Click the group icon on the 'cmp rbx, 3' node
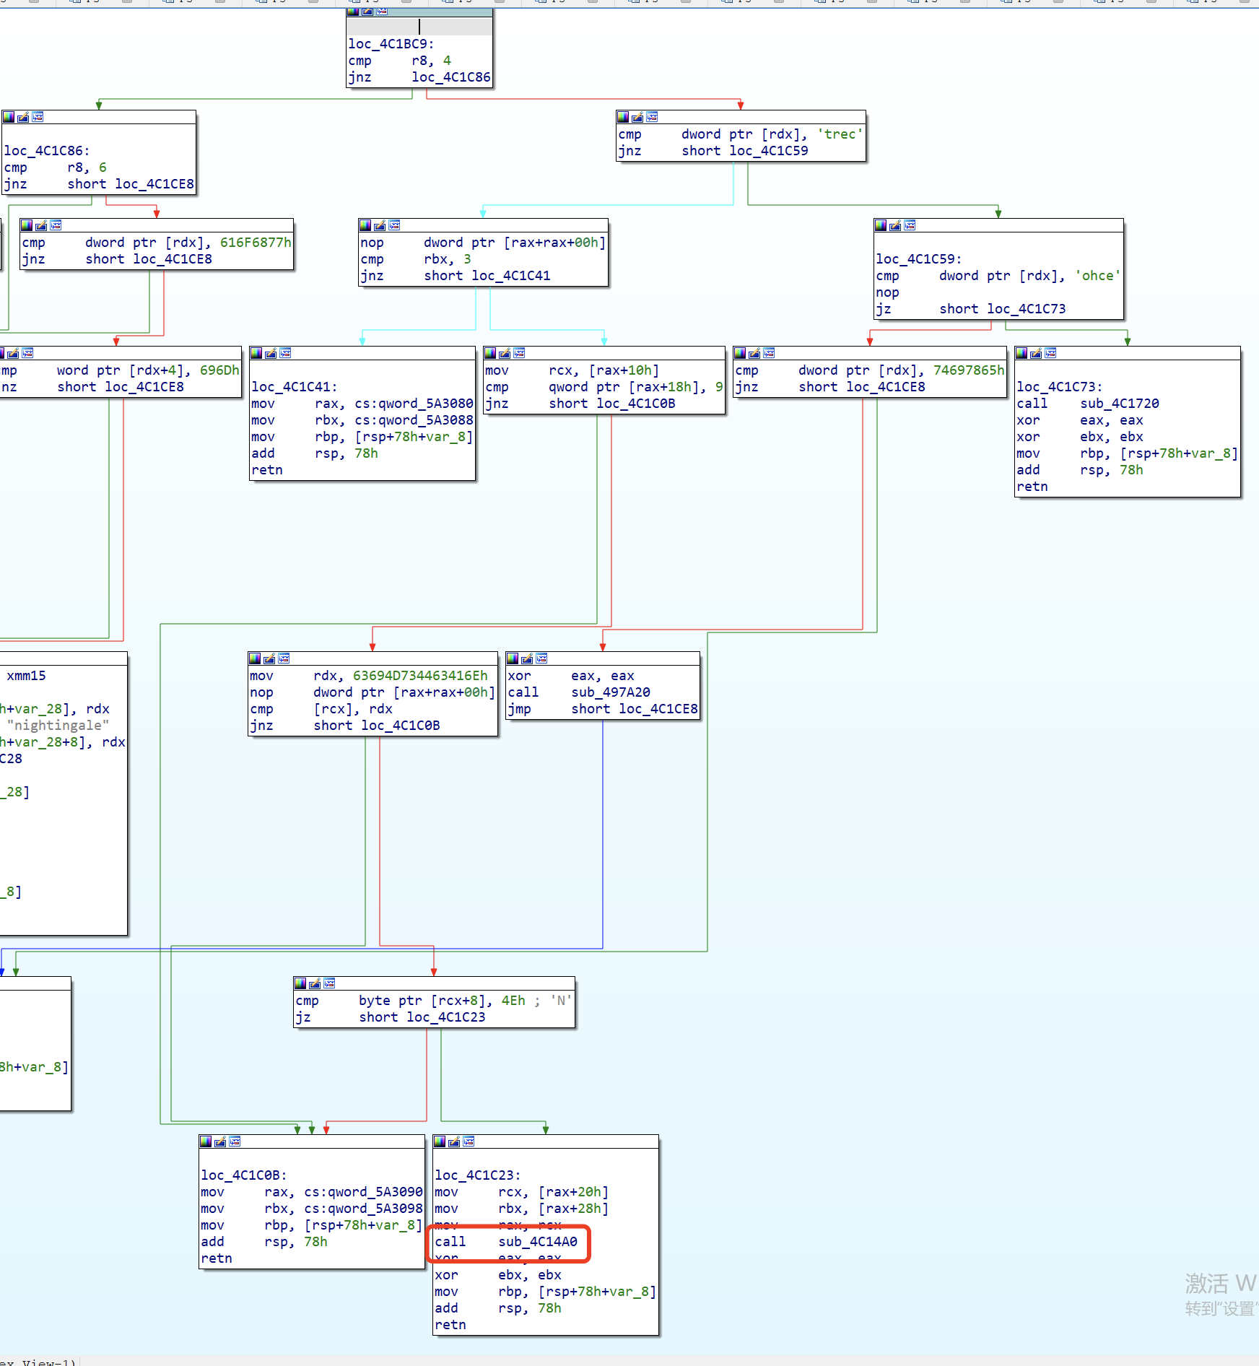 [x=394, y=225]
